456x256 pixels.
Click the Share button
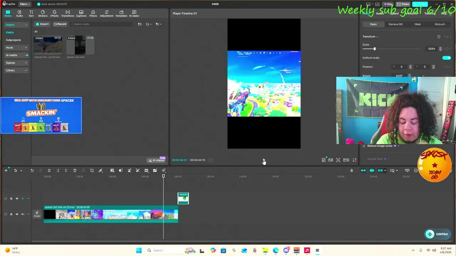(403, 4)
